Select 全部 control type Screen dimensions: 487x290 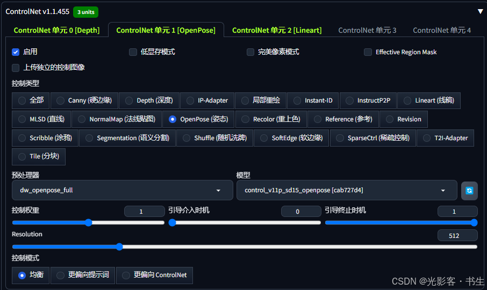coord(31,100)
